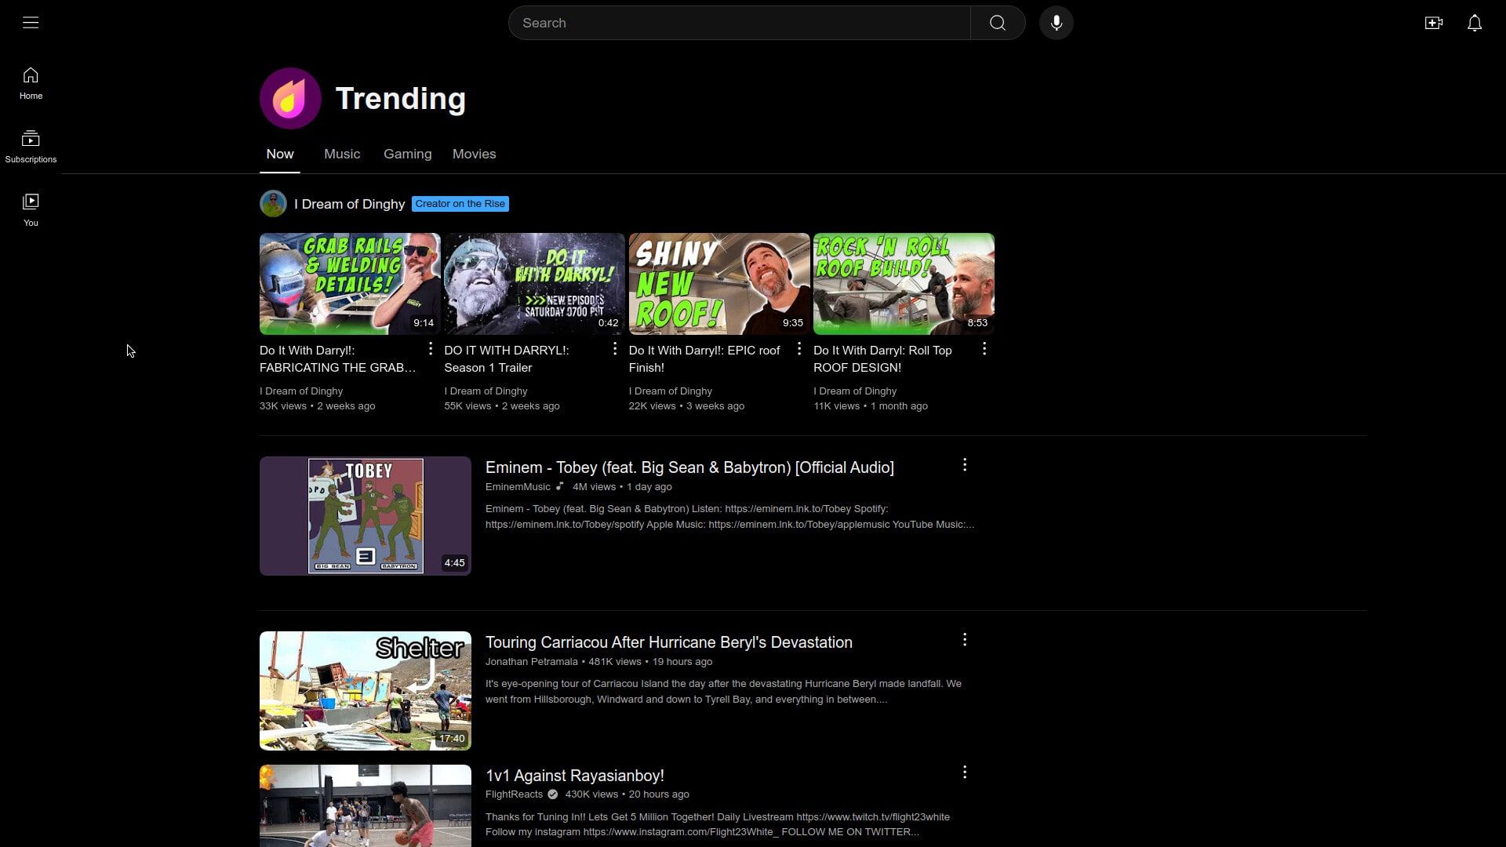Open the You library section
Screen dimensions: 1506x847
(x=31, y=210)
